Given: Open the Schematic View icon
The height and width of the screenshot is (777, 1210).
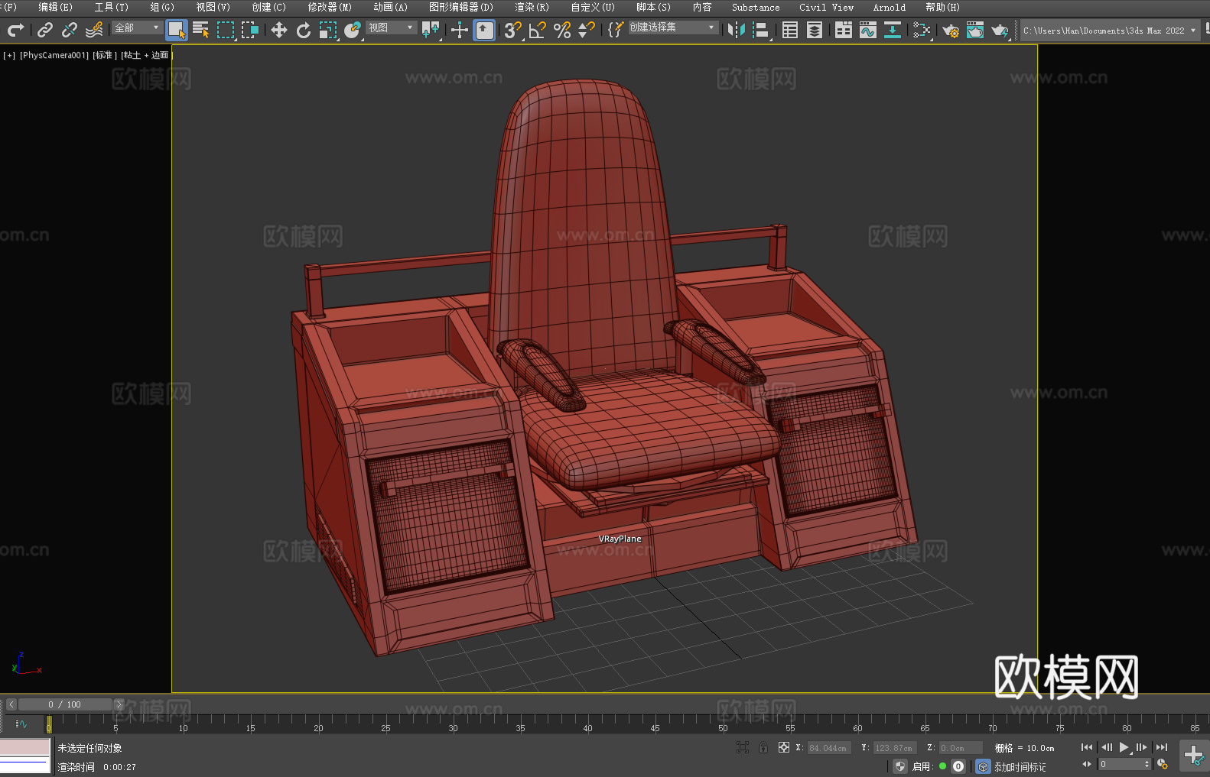Looking at the screenshot, I should tap(893, 30).
